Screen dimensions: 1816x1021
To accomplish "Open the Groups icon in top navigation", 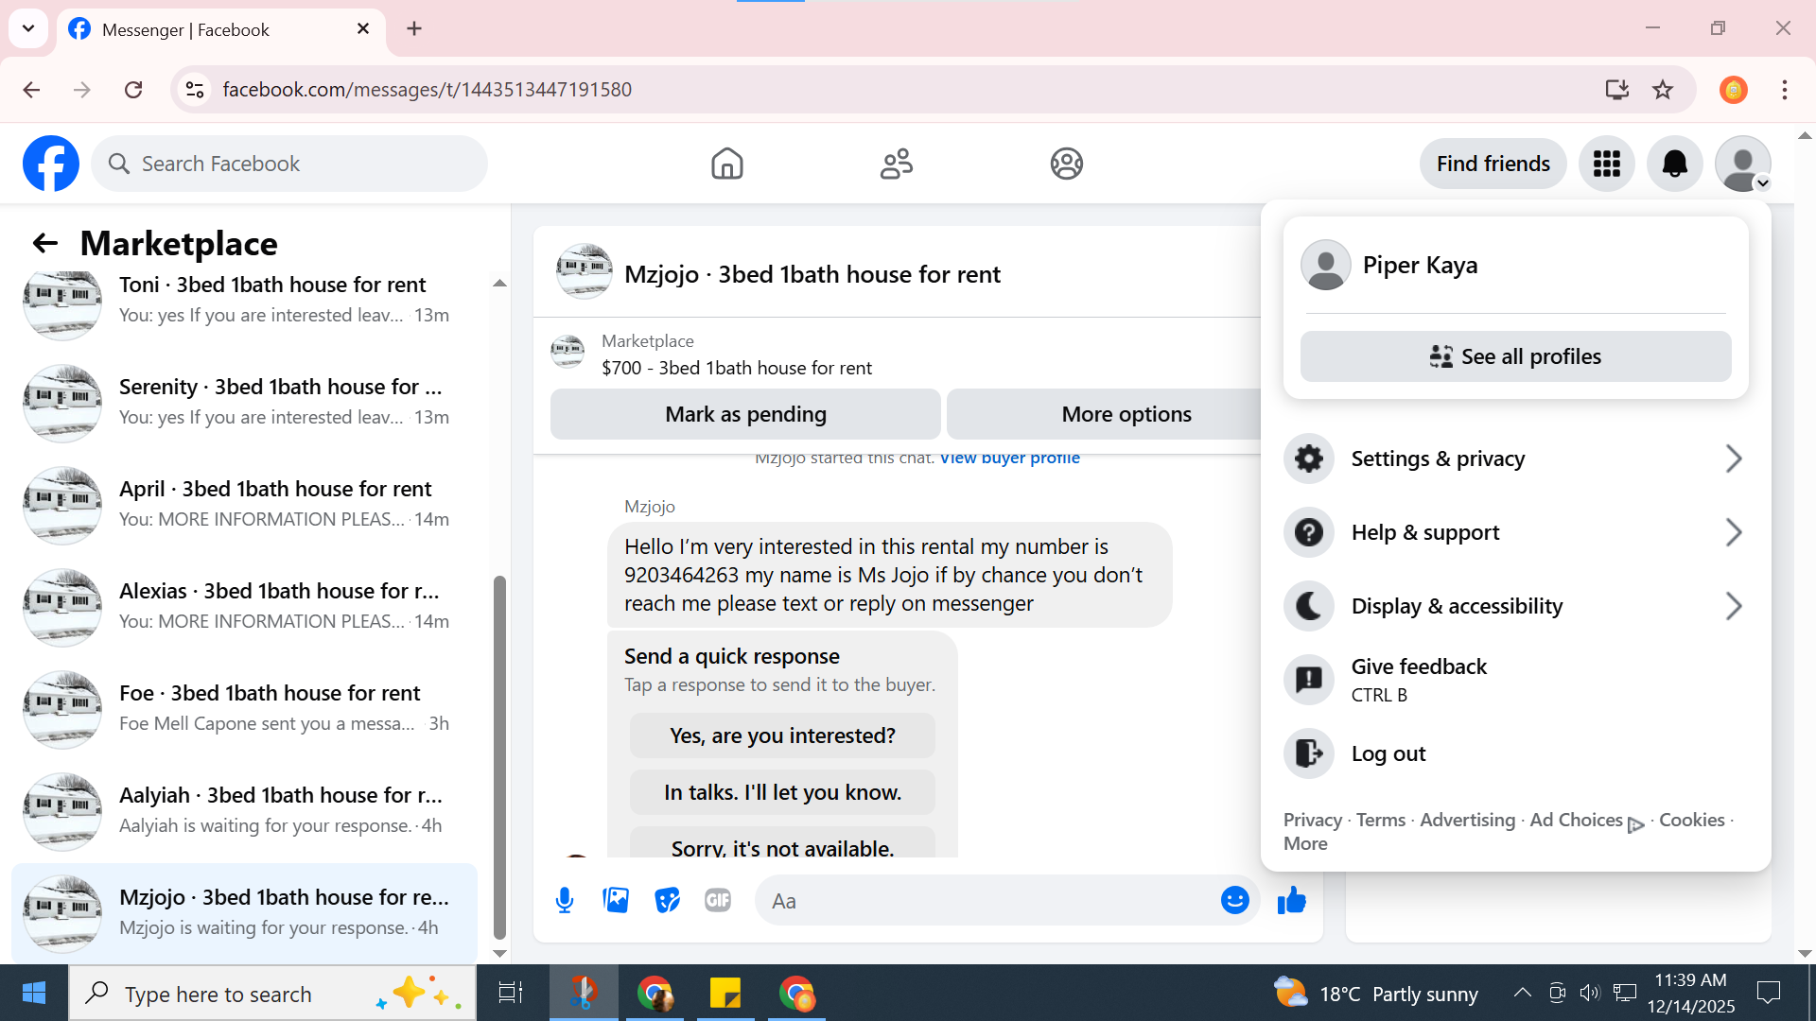I will (x=1066, y=164).
